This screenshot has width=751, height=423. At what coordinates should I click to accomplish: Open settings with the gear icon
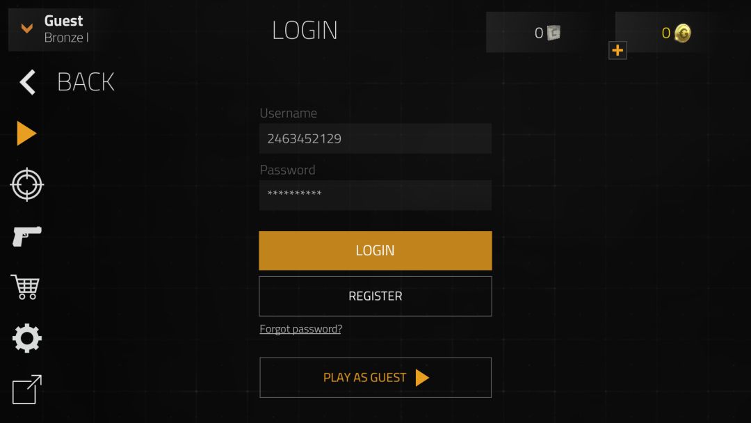[27, 338]
